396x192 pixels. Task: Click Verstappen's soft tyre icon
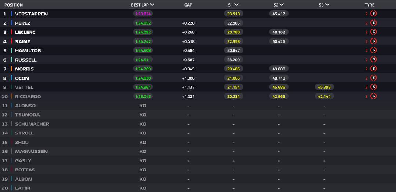[x=374, y=14]
